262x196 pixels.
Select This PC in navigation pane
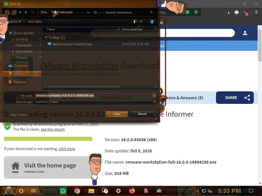pyautogui.click(x=22, y=74)
